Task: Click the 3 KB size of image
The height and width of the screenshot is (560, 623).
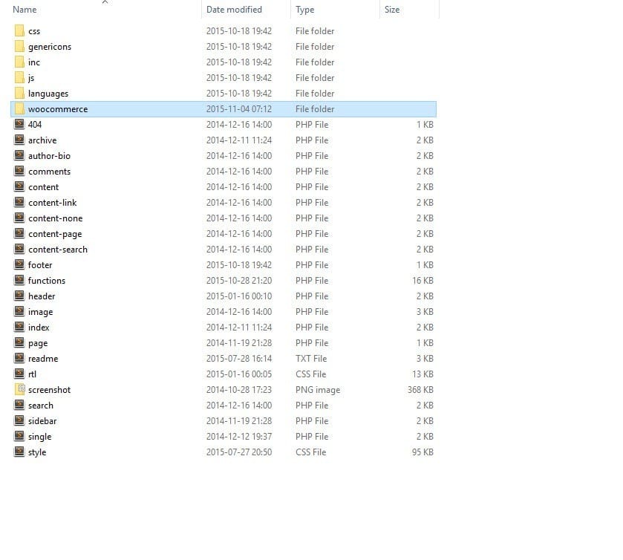Action: pos(425,312)
